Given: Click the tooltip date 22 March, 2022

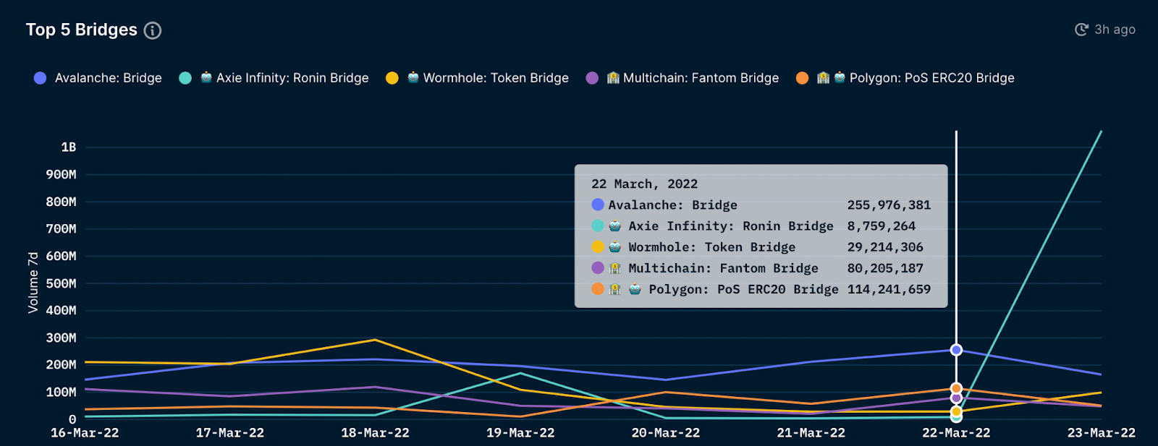Looking at the screenshot, I should click(645, 184).
